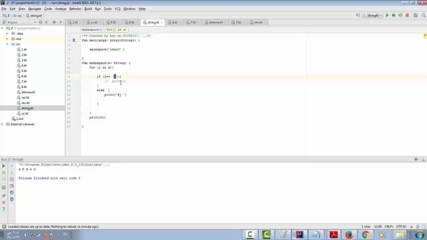
Task: Open Search Everywhere magnifier icon
Action: [x=424, y=15]
